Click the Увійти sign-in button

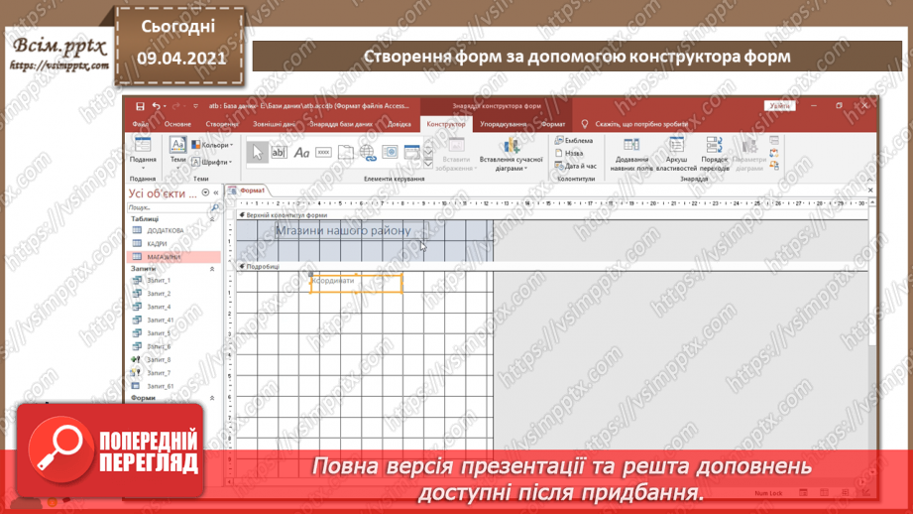pos(780,106)
